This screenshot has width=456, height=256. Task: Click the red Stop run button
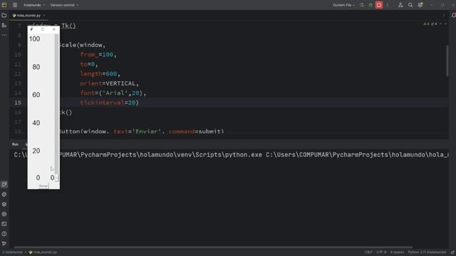tap(379, 5)
